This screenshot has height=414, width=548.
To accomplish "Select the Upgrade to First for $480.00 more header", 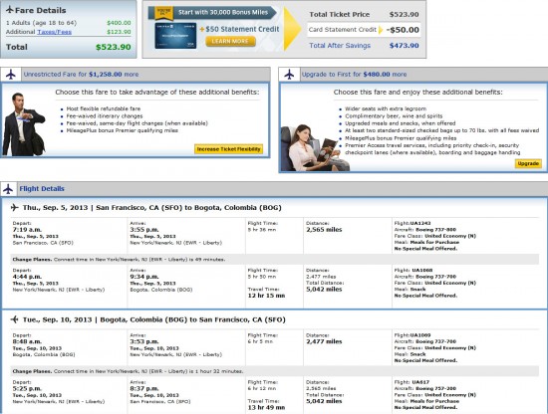I will (x=354, y=75).
